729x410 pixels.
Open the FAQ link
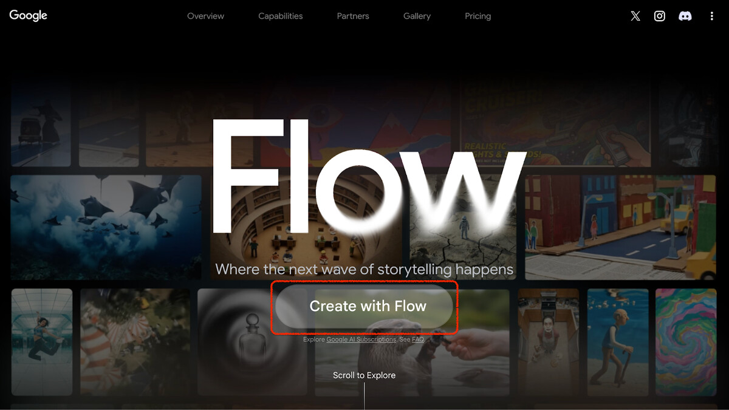point(418,340)
